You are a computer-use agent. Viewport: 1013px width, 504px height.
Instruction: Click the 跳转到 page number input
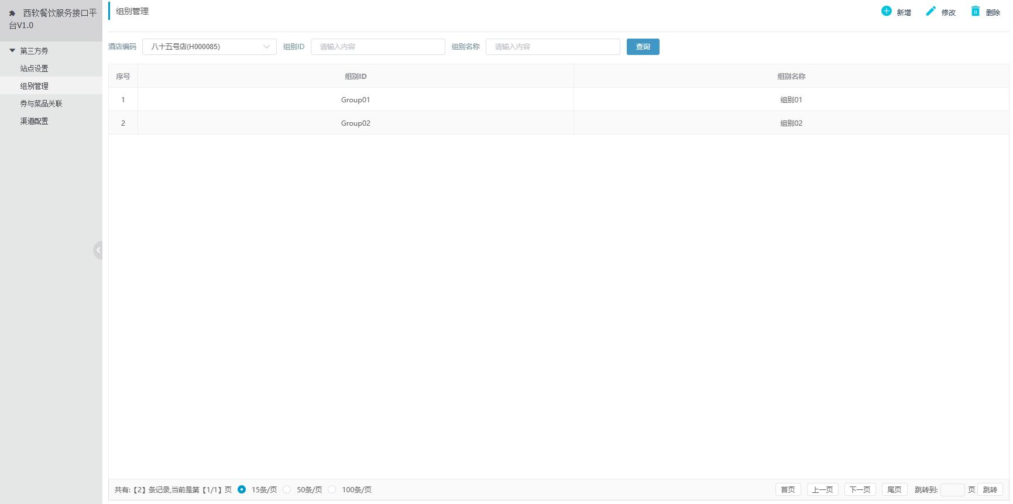pyautogui.click(x=952, y=489)
